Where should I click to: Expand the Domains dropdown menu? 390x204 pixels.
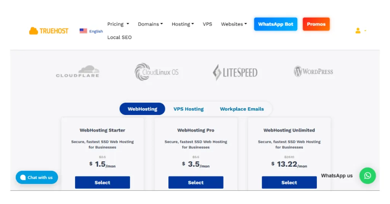click(x=150, y=24)
